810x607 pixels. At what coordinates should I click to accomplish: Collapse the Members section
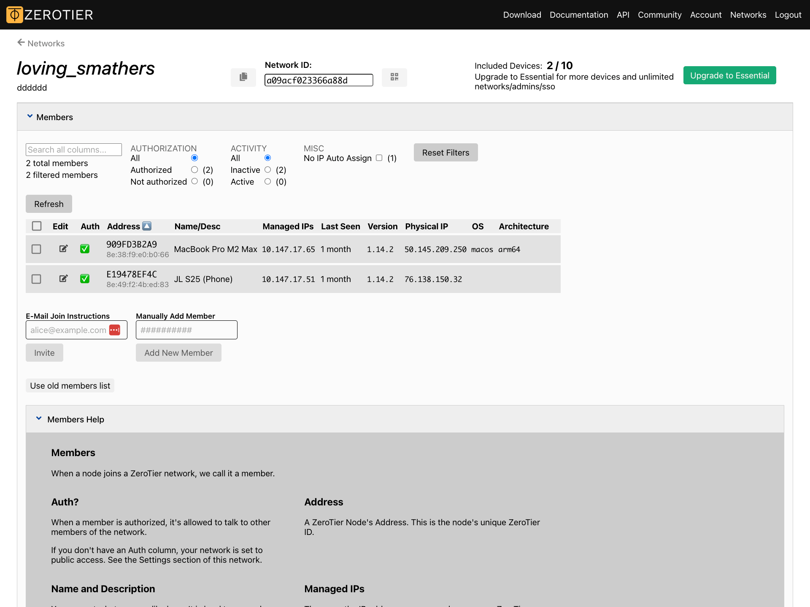(x=30, y=117)
